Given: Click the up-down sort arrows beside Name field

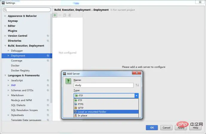Looking at the screenshot, I should point(137,85).
